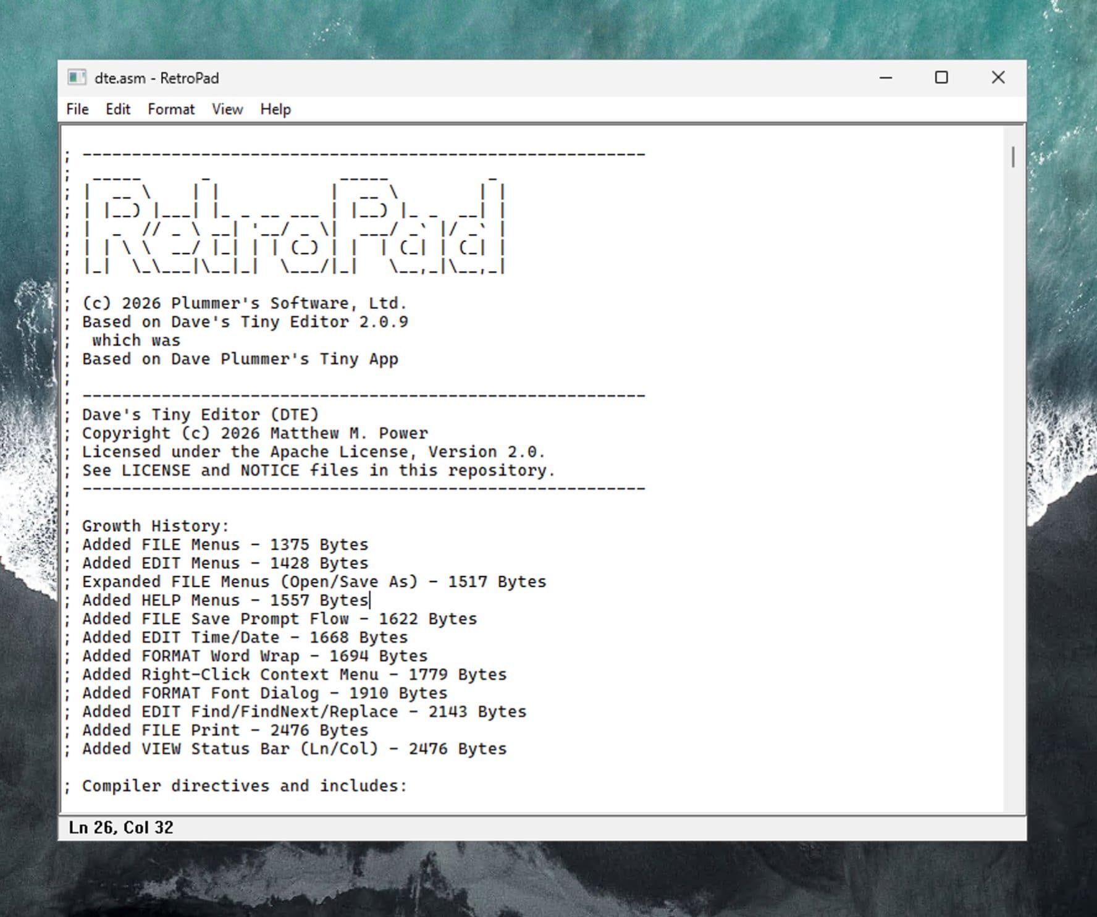This screenshot has height=917, width=1097.
Task: Click 'Added Right-Click Context Menu' line
Action: click(x=295, y=674)
